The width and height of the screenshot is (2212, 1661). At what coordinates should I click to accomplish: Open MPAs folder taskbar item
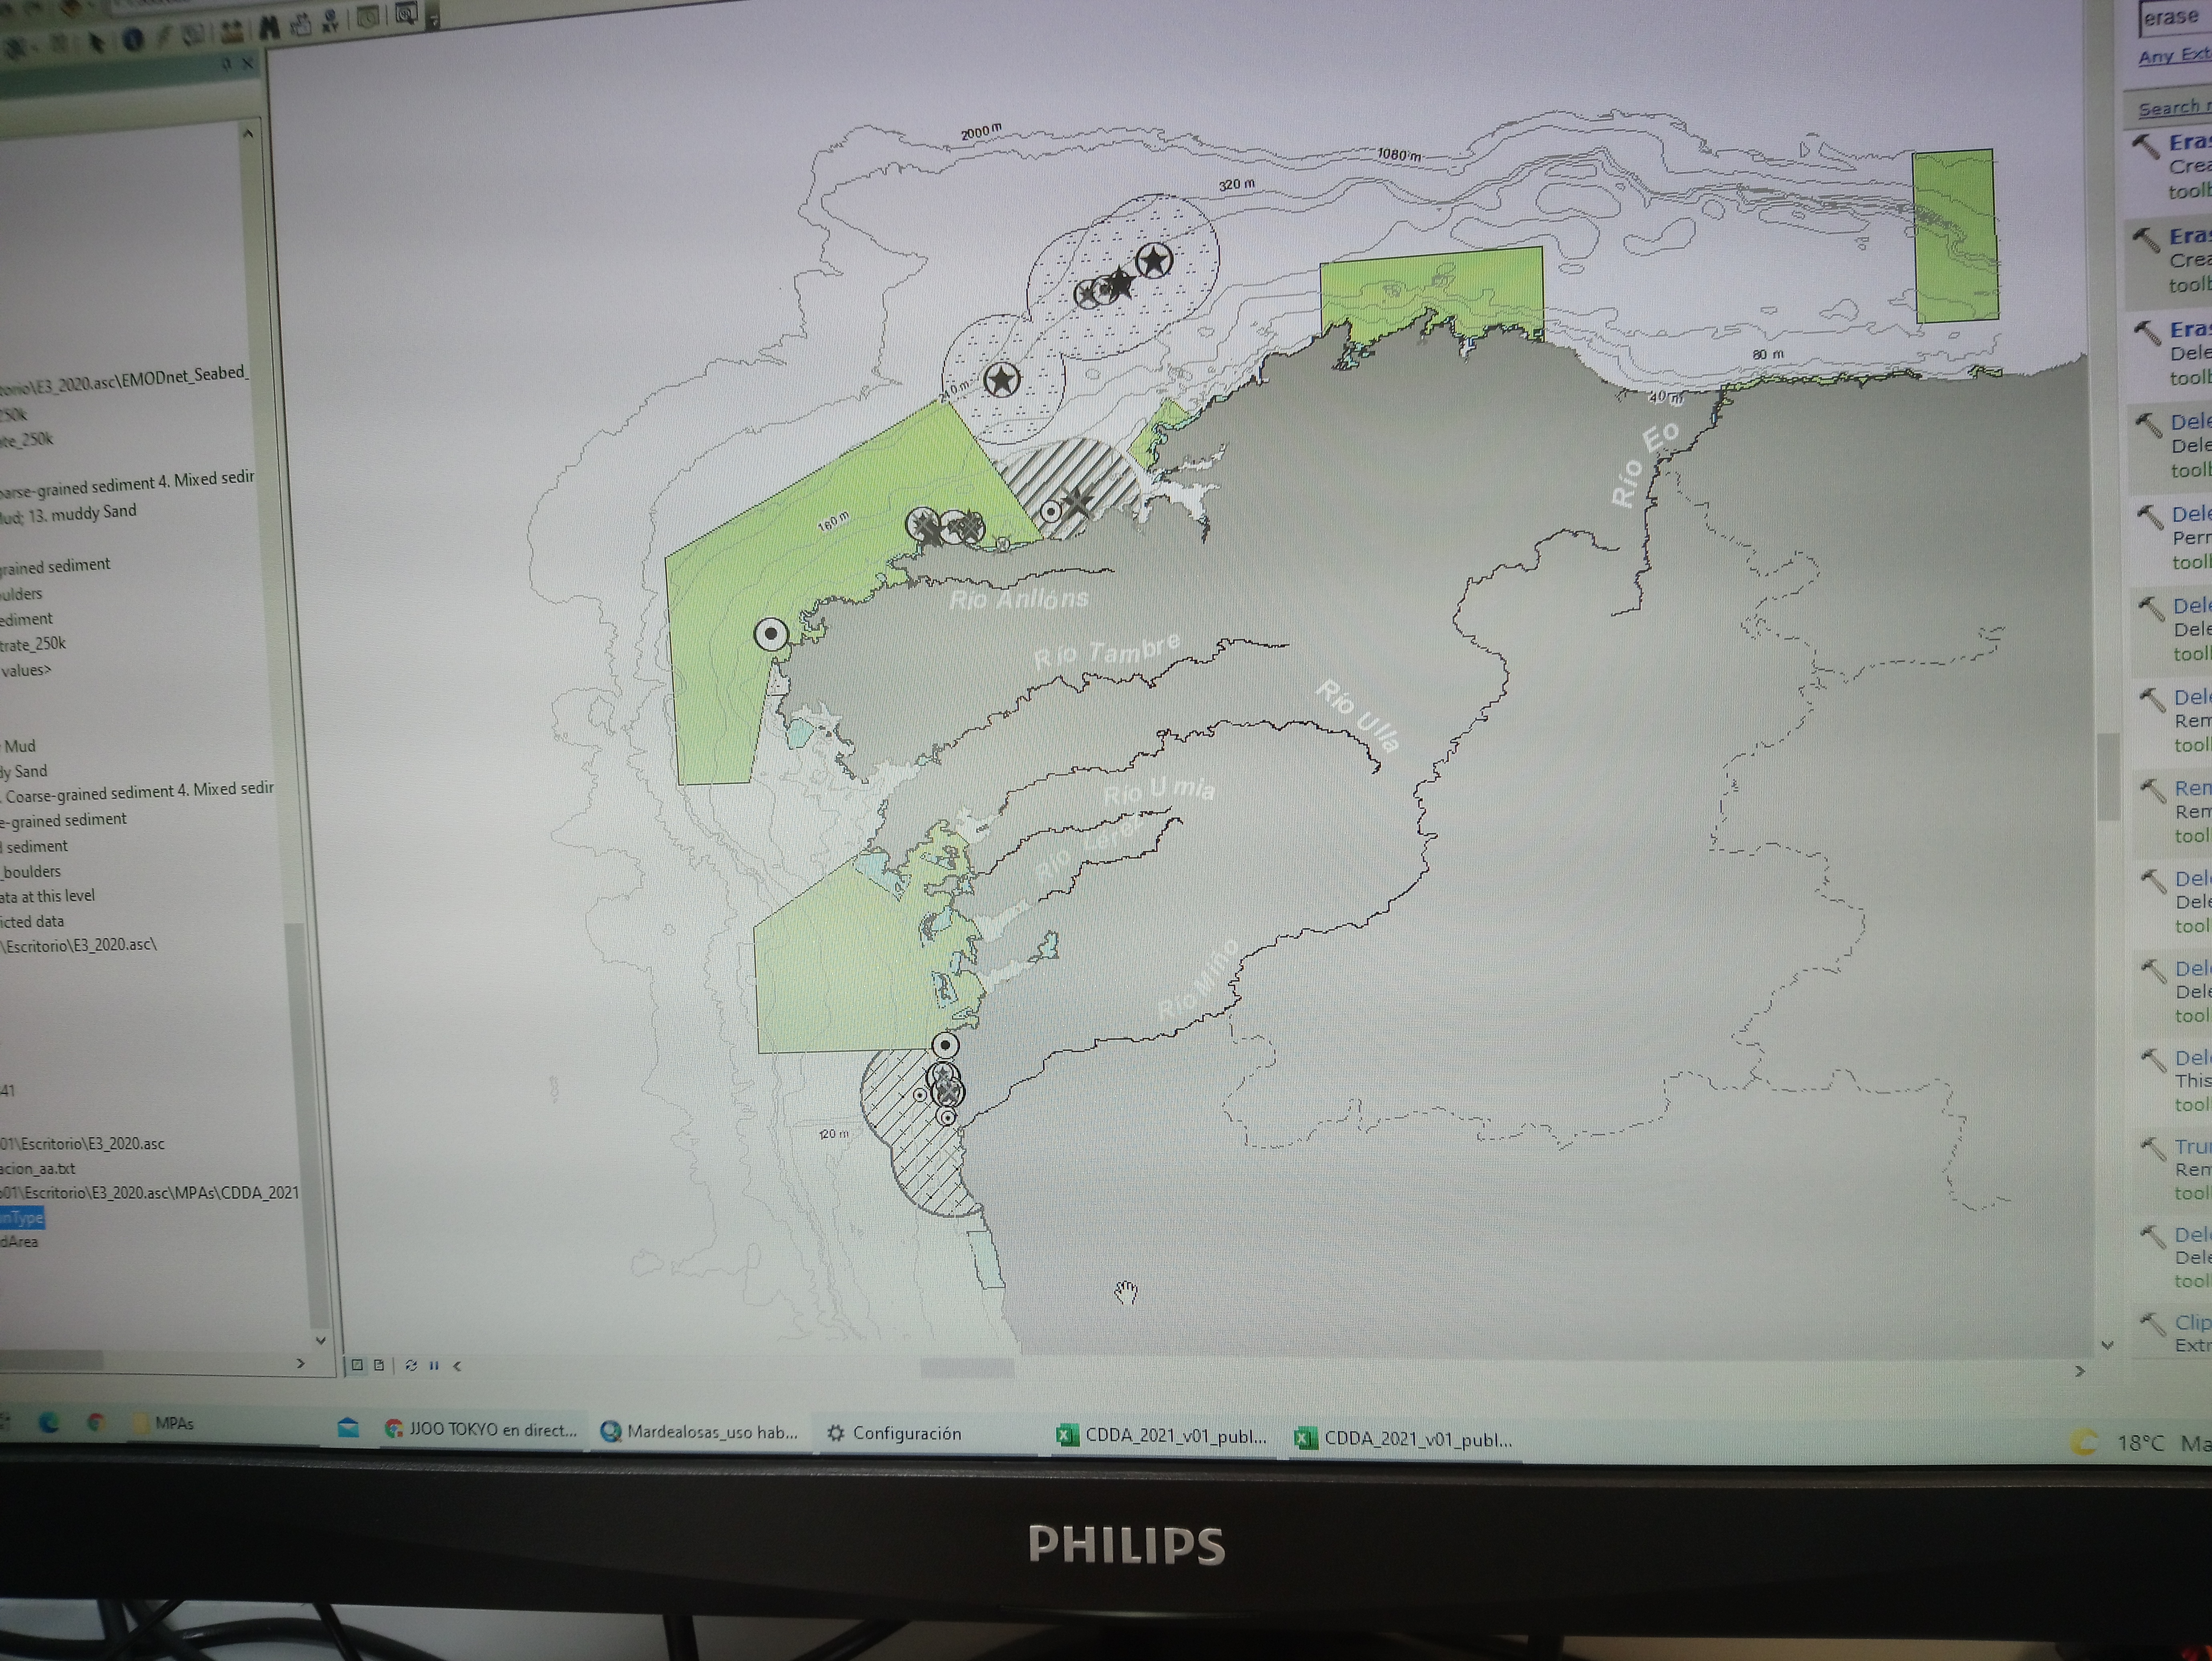pyautogui.click(x=163, y=1423)
